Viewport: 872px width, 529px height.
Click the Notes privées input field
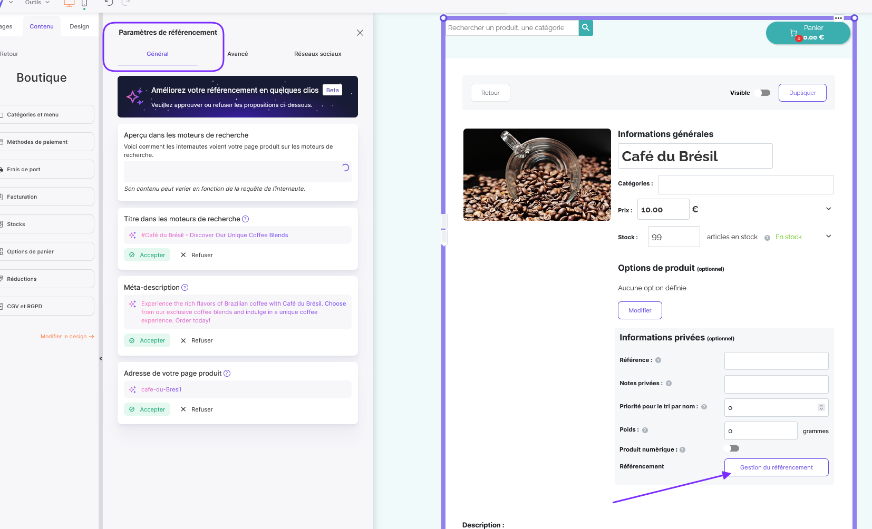776,384
